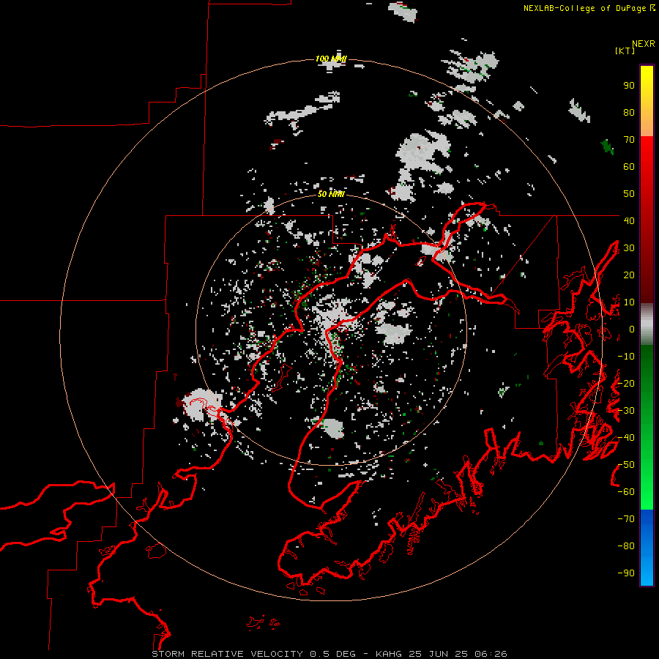Click the NEXR label above the scale
Image resolution: width=659 pixels, height=659 pixels.
coord(644,44)
